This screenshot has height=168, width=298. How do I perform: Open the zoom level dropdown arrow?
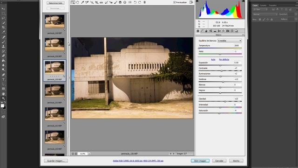89,154
